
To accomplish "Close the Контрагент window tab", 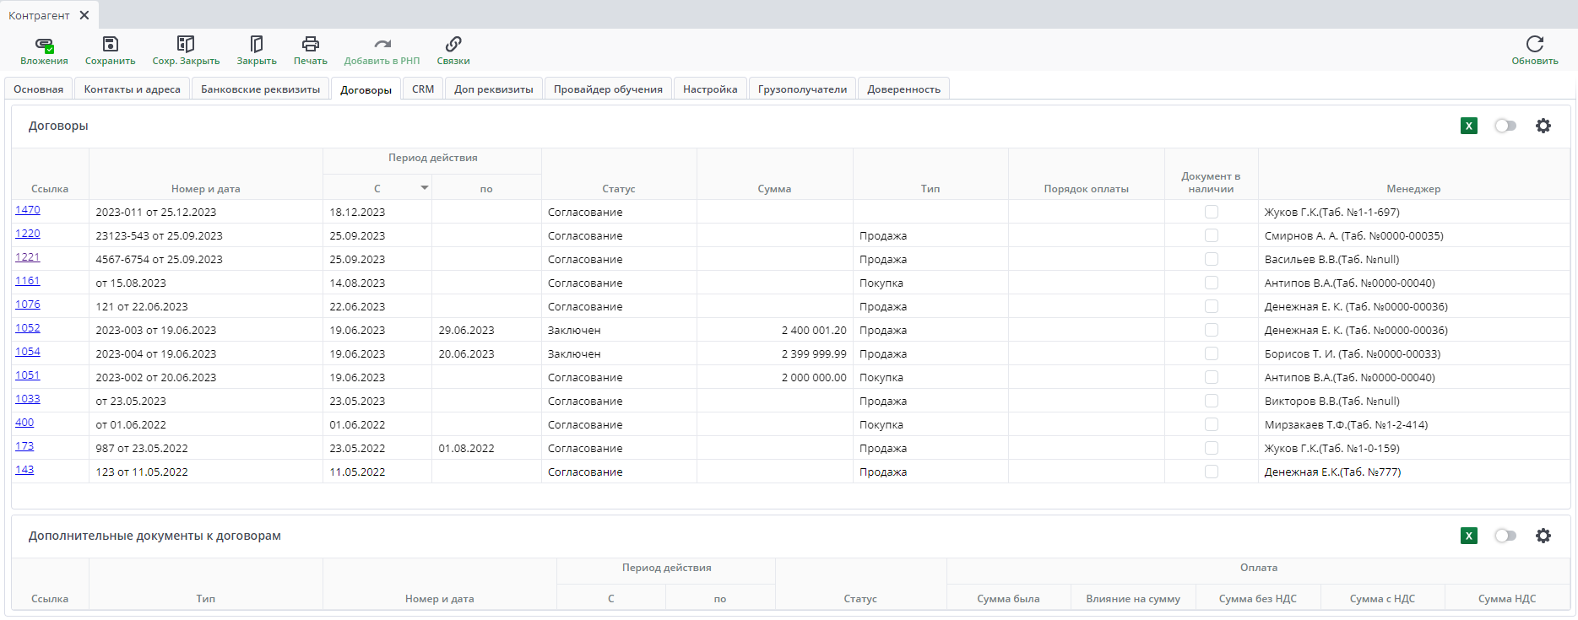I will coord(84,15).
